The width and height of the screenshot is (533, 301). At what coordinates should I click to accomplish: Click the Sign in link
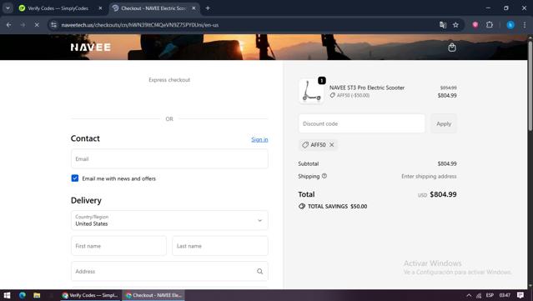point(259,139)
